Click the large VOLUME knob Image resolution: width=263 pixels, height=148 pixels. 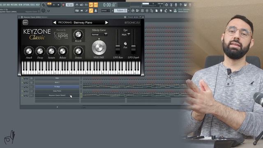[99, 48]
